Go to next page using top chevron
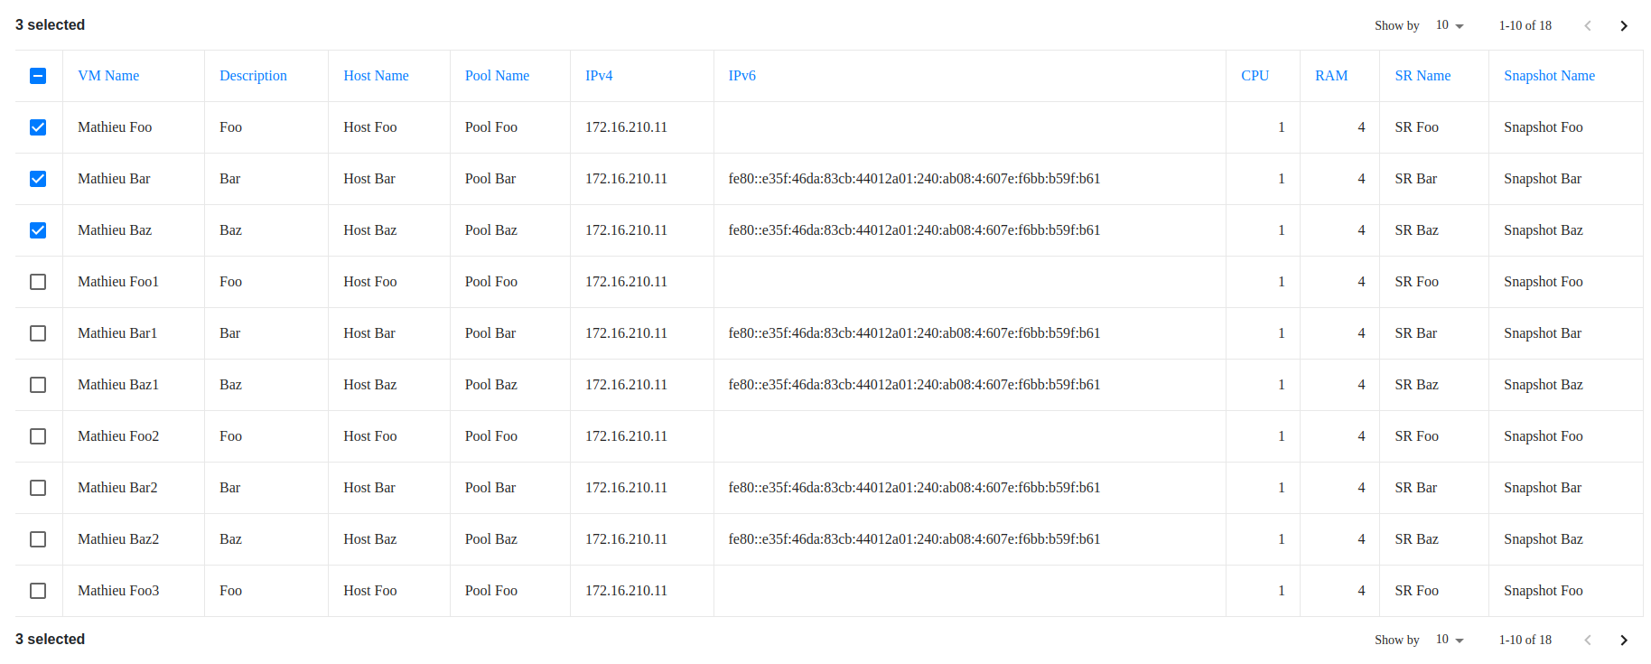This screenshot has height=664, width=1651. [1623, 25]
